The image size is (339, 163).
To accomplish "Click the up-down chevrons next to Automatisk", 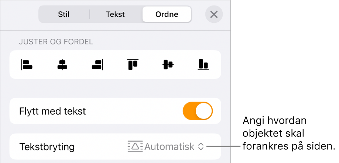I will pyautogui.click(x=201, y=147).
